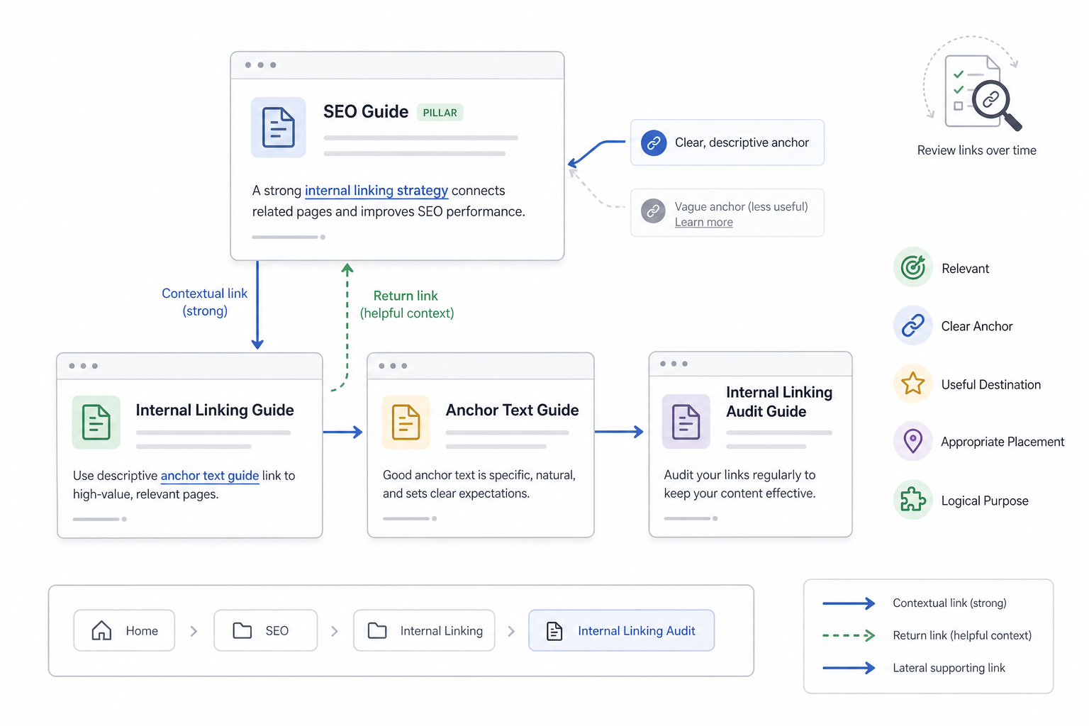The image size is (1089, 726).
Task: Click "Return link (helpful context)" legend entry
Action: (927, 635)
